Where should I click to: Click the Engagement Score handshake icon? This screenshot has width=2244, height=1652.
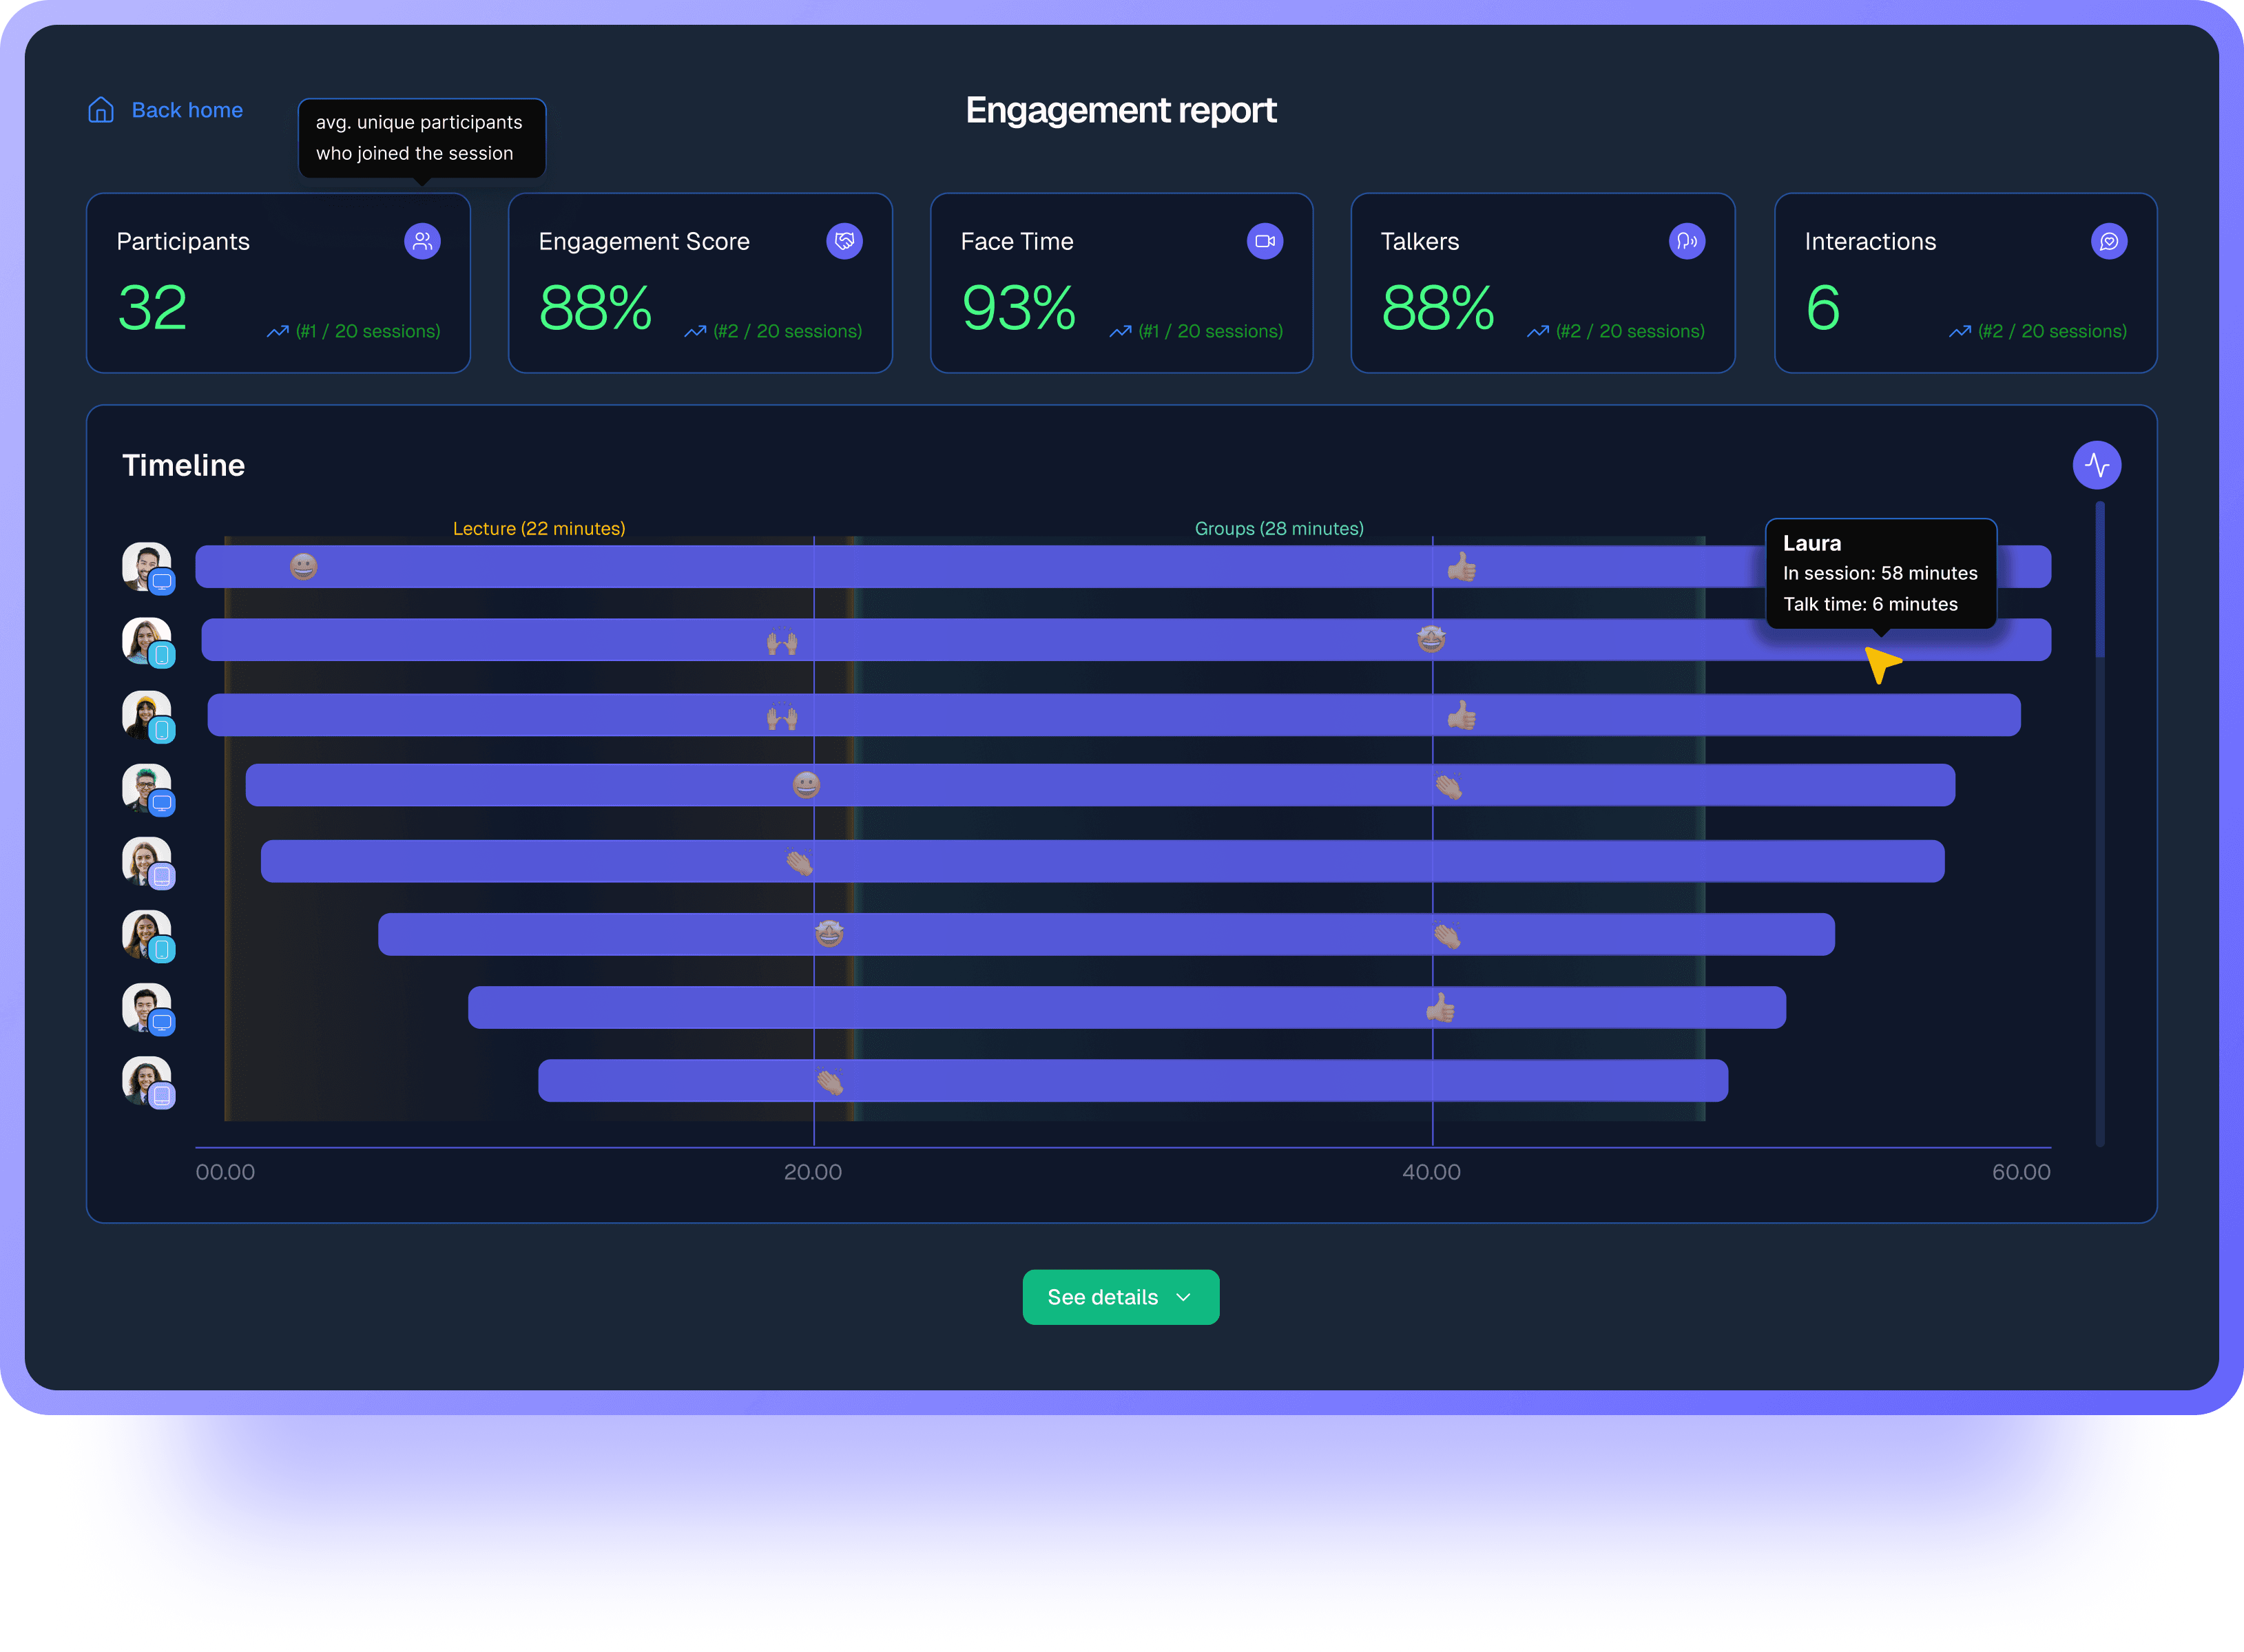844,241
